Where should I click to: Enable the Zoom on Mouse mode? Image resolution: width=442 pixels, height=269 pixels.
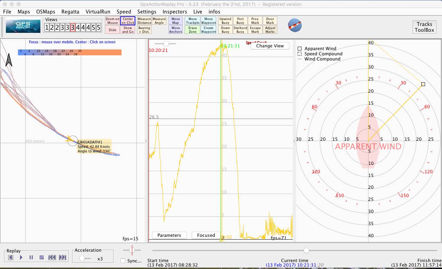[112, 20]
